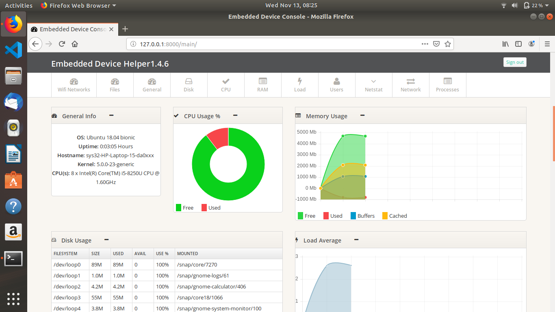Collapse the Load Average panel
The height and width of the screenshot is (312, 555).
coord(356,240)
